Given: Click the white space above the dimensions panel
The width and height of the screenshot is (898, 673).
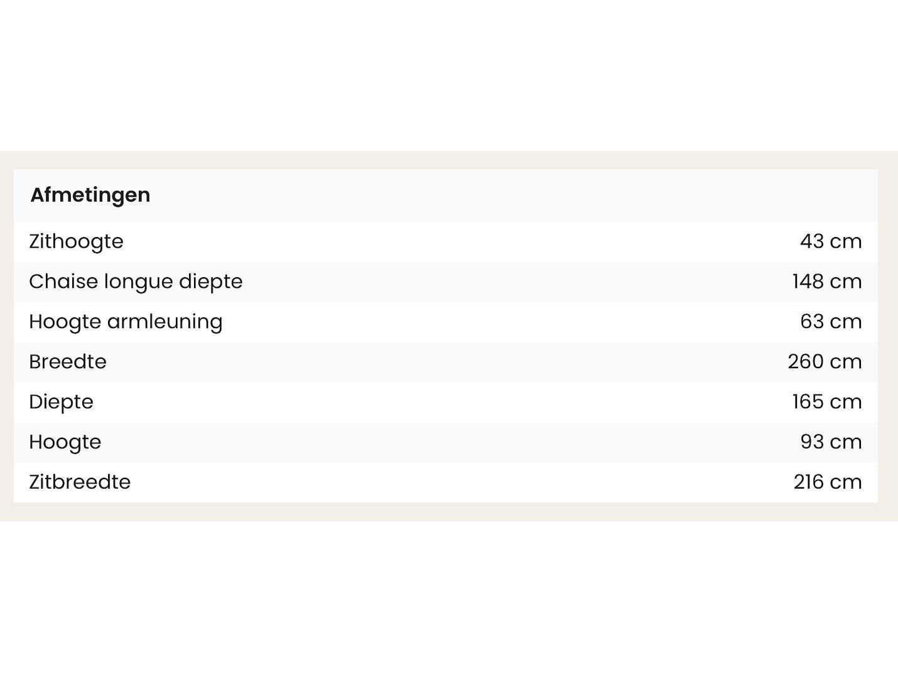Looking at the screenshot, I should coord(449,75).
